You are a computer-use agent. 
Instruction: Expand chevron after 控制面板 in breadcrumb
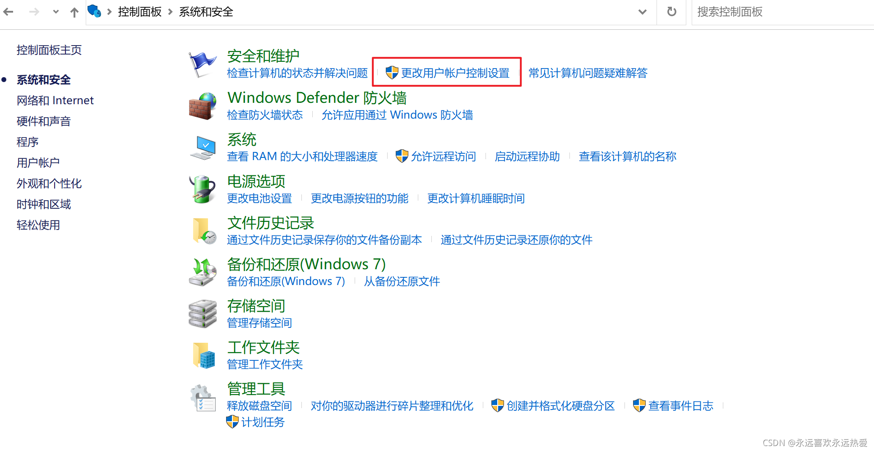170,12
